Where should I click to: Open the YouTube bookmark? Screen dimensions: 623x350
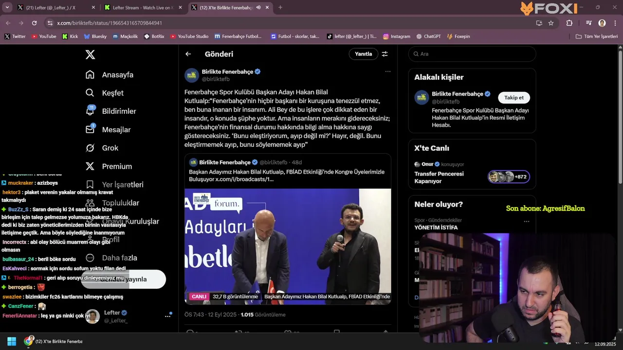(x=44, y=36)
